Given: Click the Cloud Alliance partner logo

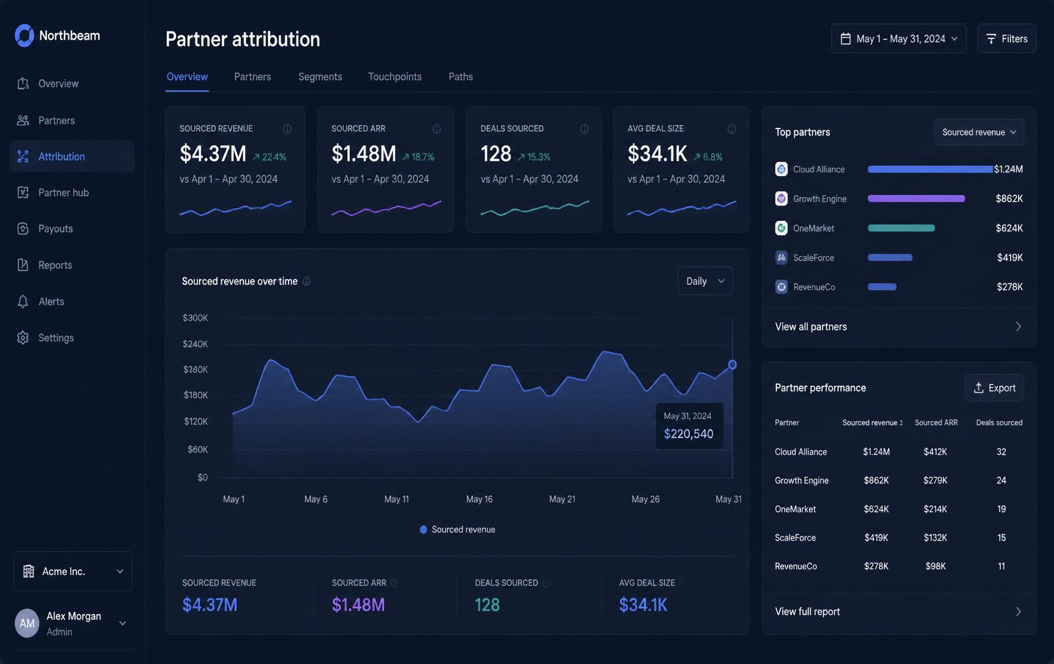Looking at the screenshot, I should coord(781,169).
